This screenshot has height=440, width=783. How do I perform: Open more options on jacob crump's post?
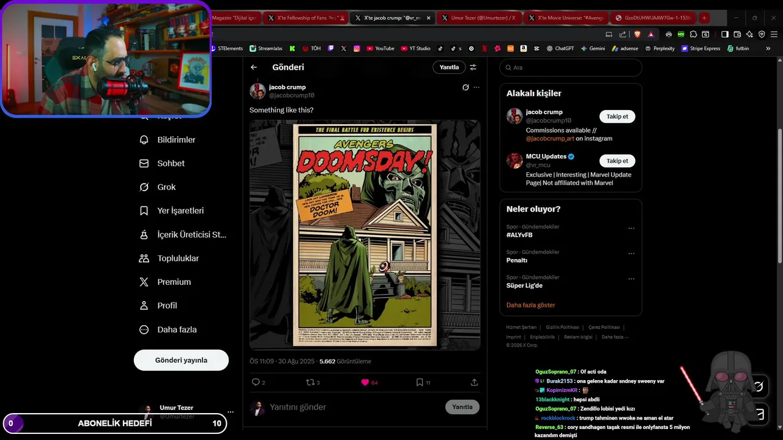tap(477, 87)
